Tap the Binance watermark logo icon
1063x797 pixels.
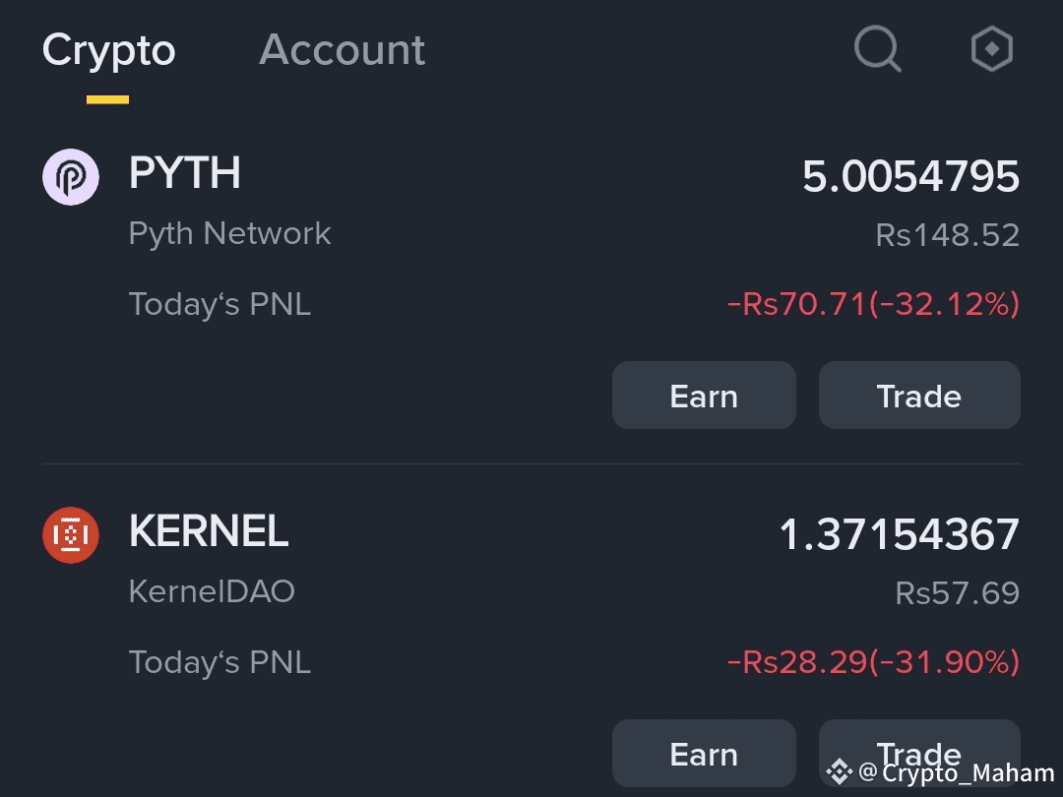[x=839, y=771]
